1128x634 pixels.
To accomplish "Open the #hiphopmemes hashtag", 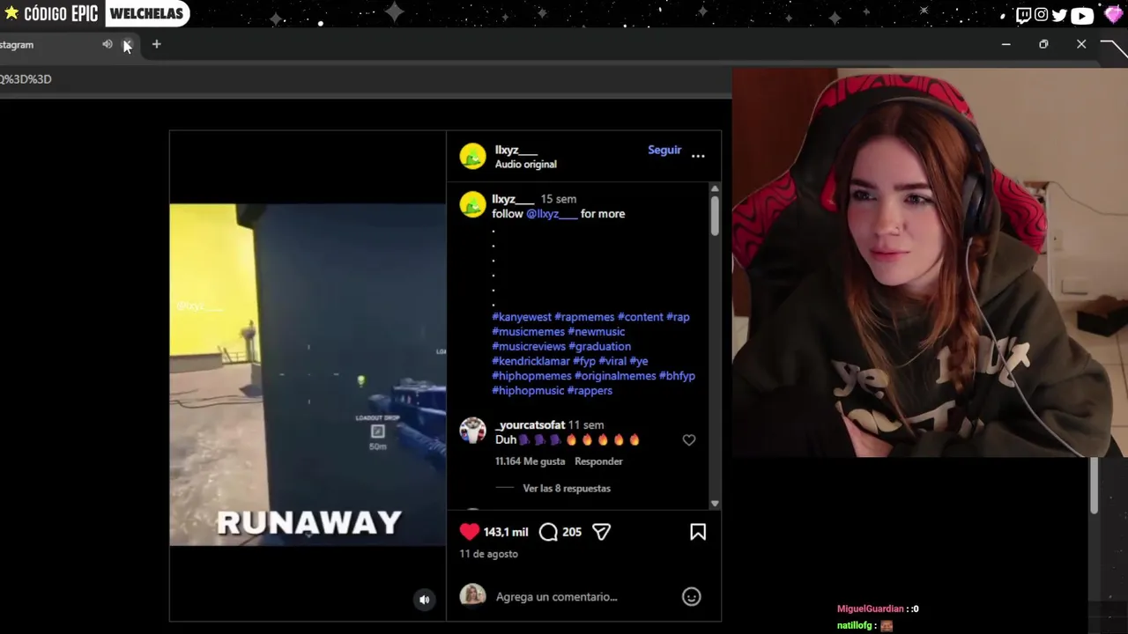I will pos(531,376).
